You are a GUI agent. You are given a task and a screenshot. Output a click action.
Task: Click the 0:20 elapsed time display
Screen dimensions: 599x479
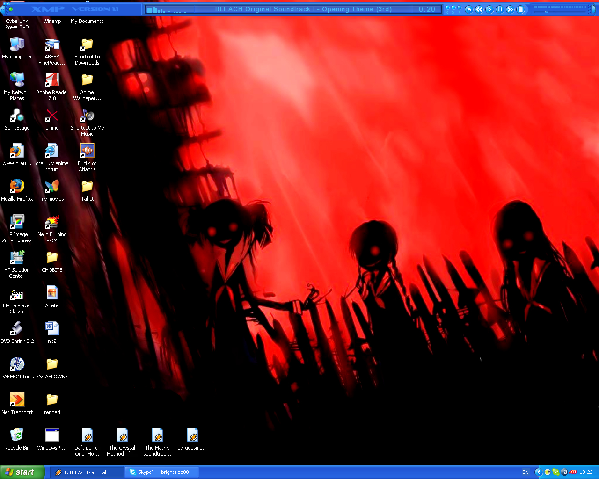tap(427, 9)
